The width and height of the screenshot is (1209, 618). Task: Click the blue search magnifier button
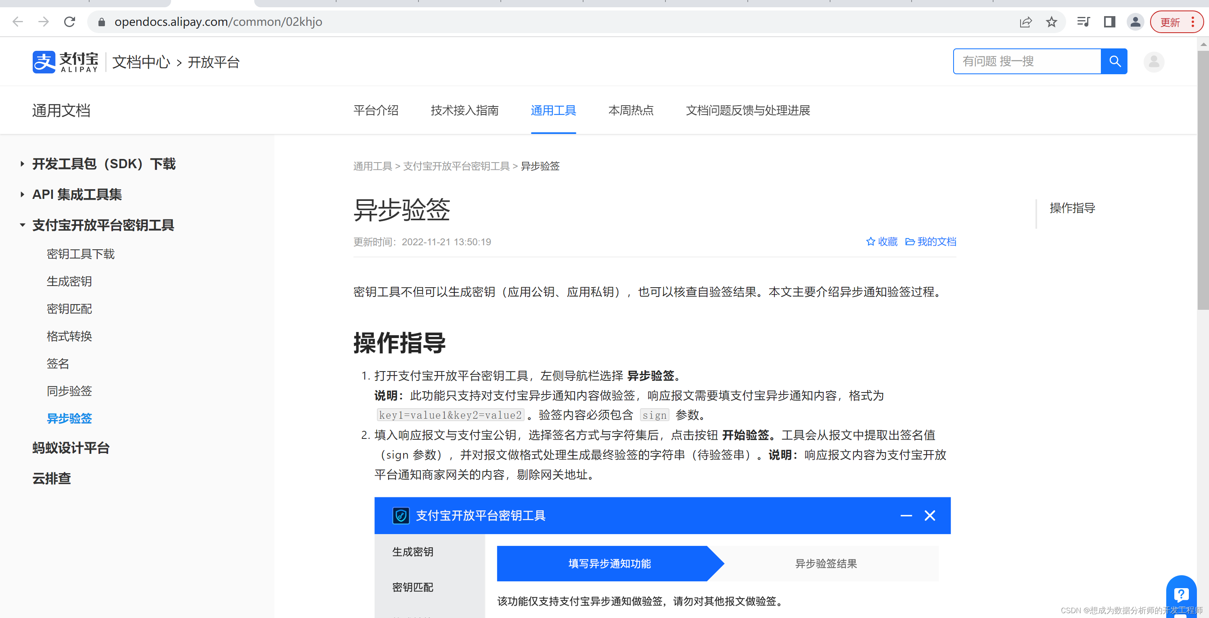1114,61
